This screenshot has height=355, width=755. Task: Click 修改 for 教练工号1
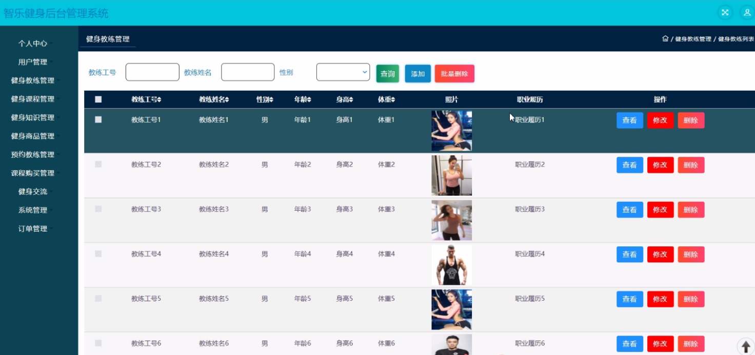coord(661,120)
